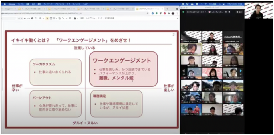The width and height of the screenshot is (274, 135).
Task: Click the Chrome app name in menu bar
Action: 12,4
